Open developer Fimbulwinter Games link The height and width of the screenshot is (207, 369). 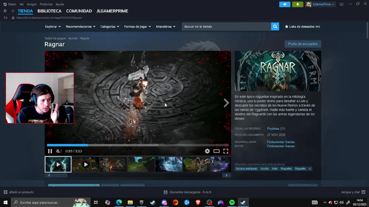281,142
